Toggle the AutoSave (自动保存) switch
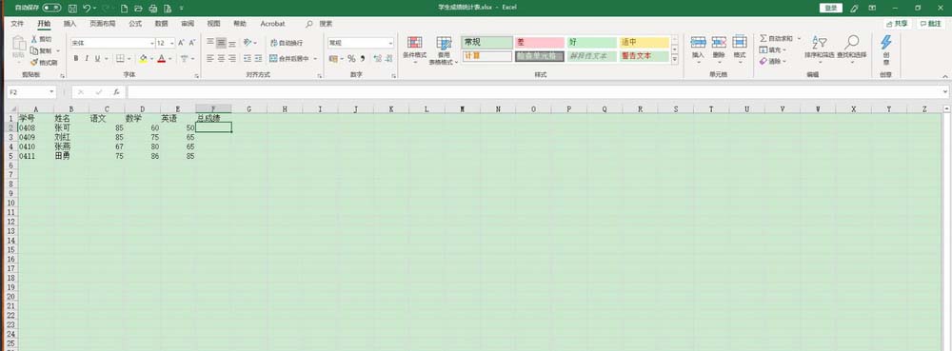Screen dimensions: 952x351 point(51,8)
